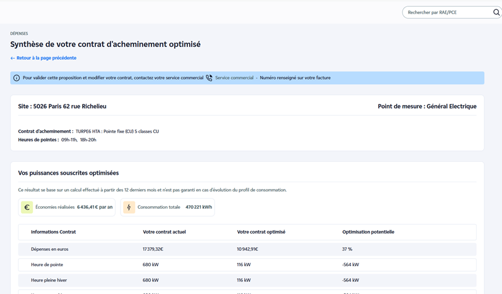This screenshot has width=502, height=294.
Task: Click the 17 379,32€ current expense value
Action: (153, 249)
